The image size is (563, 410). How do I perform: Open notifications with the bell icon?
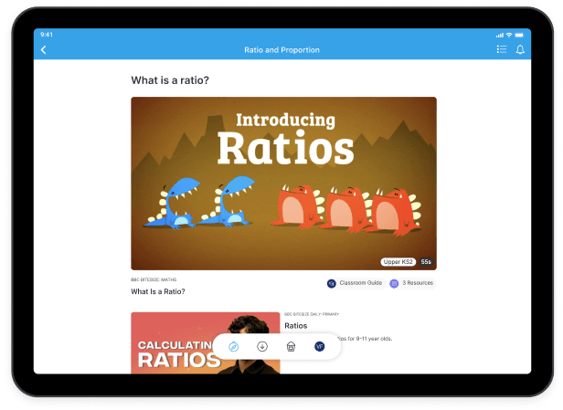pyautogui.click(x=520, y=49)
